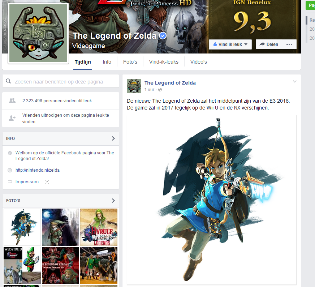
Task: Open the Foto's tab
Action: 130,62
